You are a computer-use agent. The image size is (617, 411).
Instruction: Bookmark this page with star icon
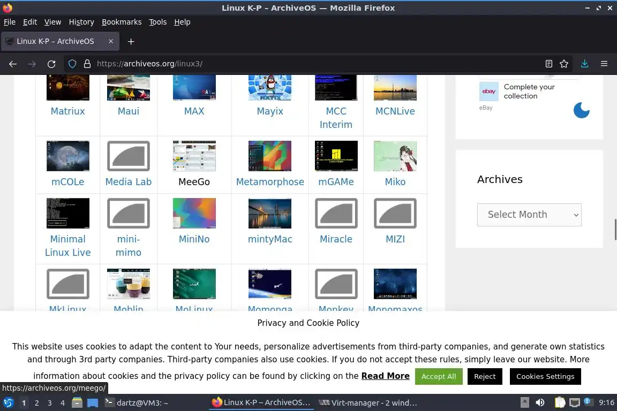[x=564, y=64]
